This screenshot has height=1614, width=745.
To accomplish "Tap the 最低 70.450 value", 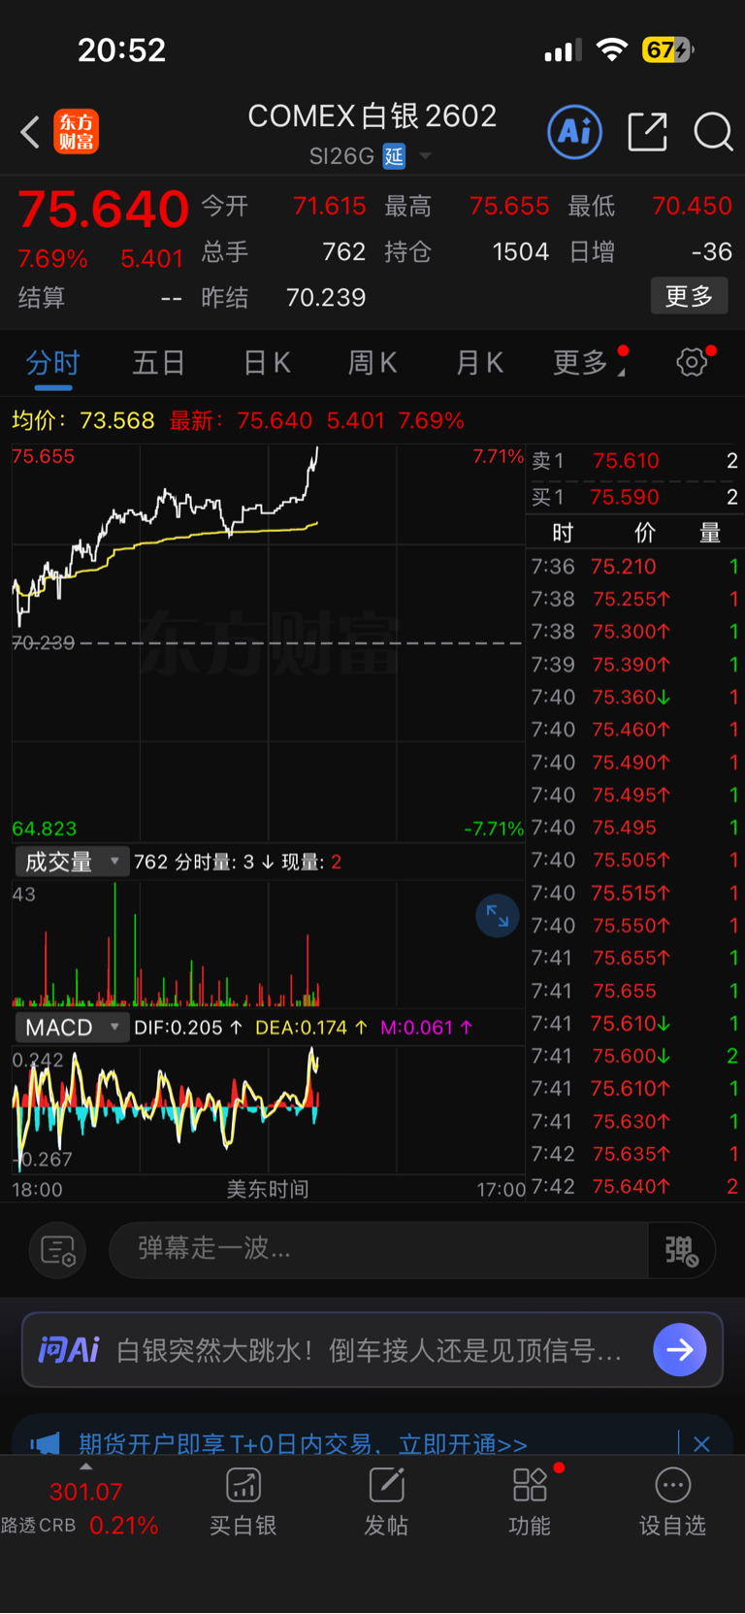I will click(692, 206).
